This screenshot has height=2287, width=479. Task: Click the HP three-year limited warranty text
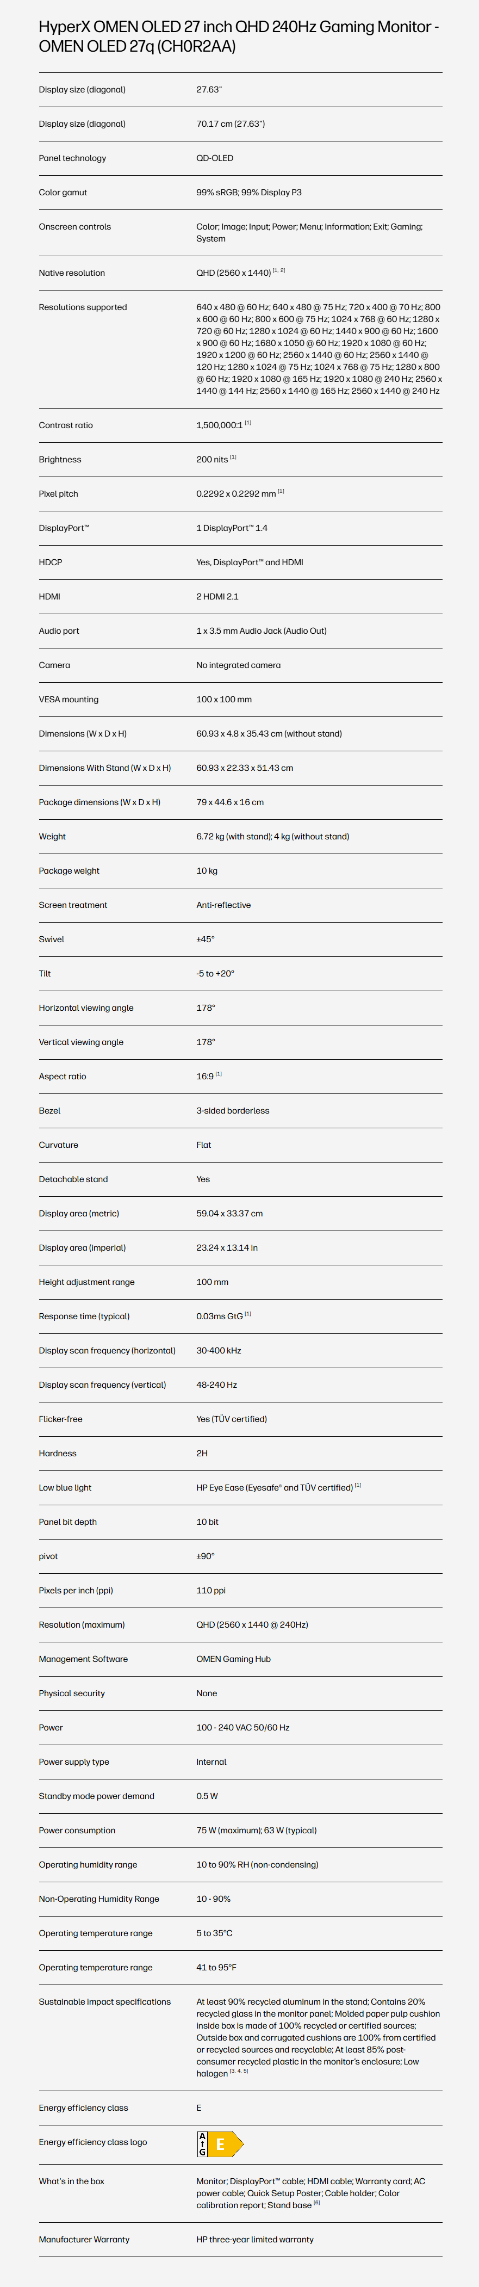point(254,2239)
